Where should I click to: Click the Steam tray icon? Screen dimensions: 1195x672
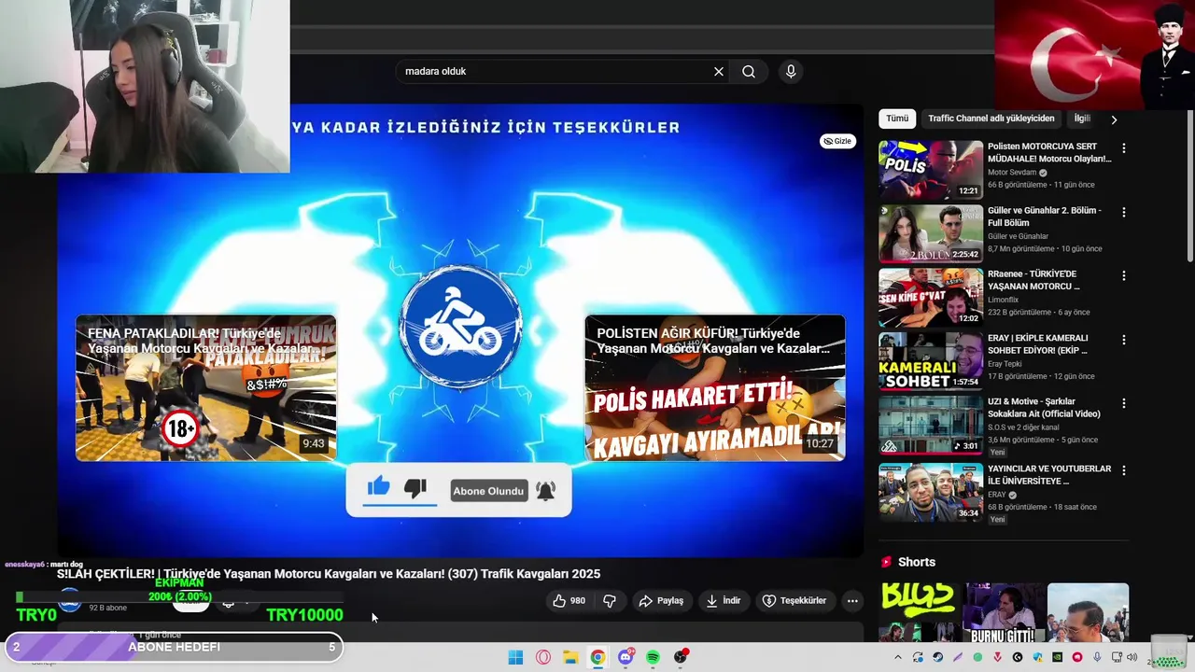[x=937, y=657]
